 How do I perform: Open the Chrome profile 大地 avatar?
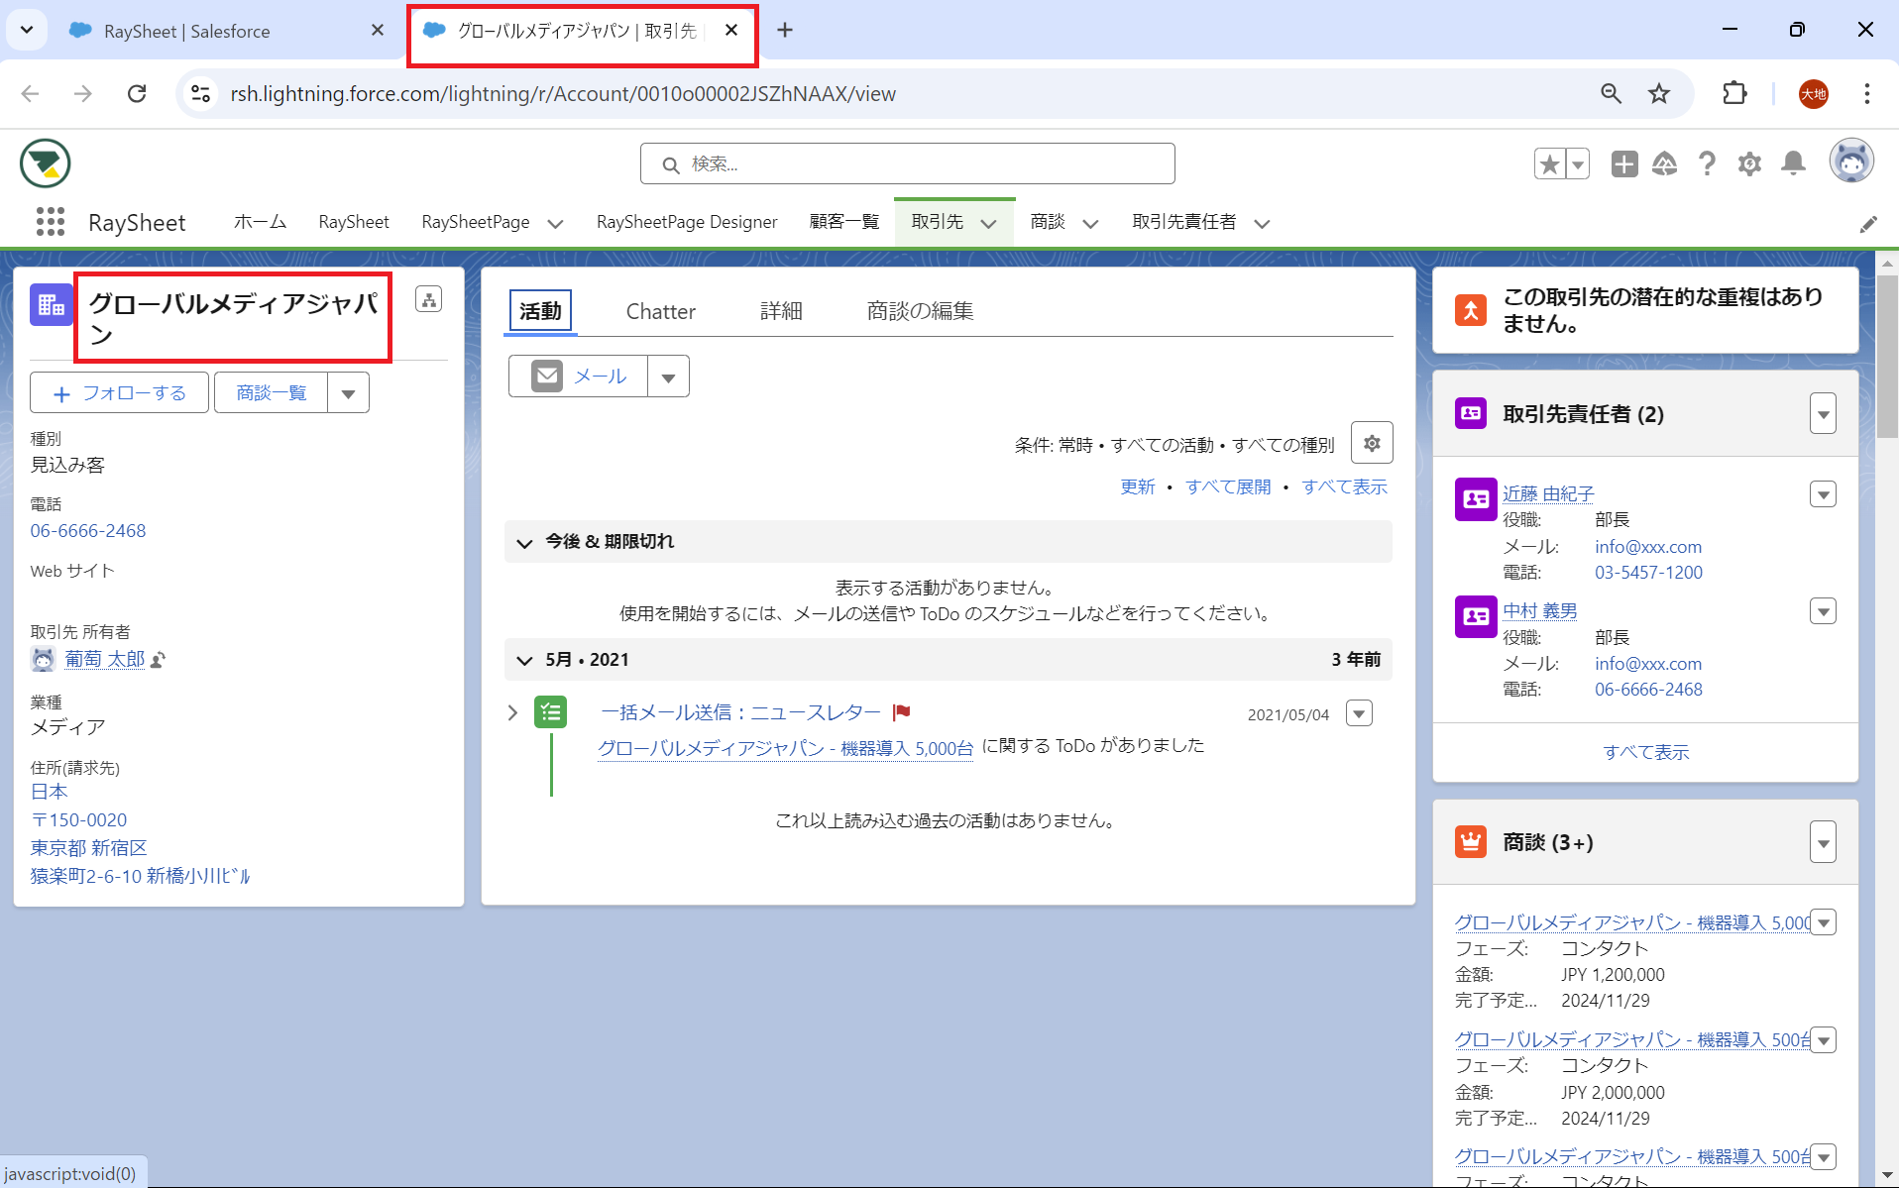click(1814, 94)
